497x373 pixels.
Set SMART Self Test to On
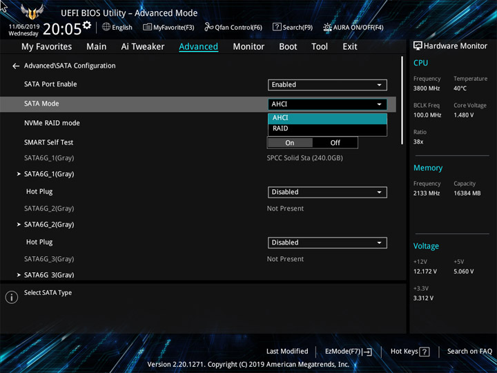click(x=290, y=143)
